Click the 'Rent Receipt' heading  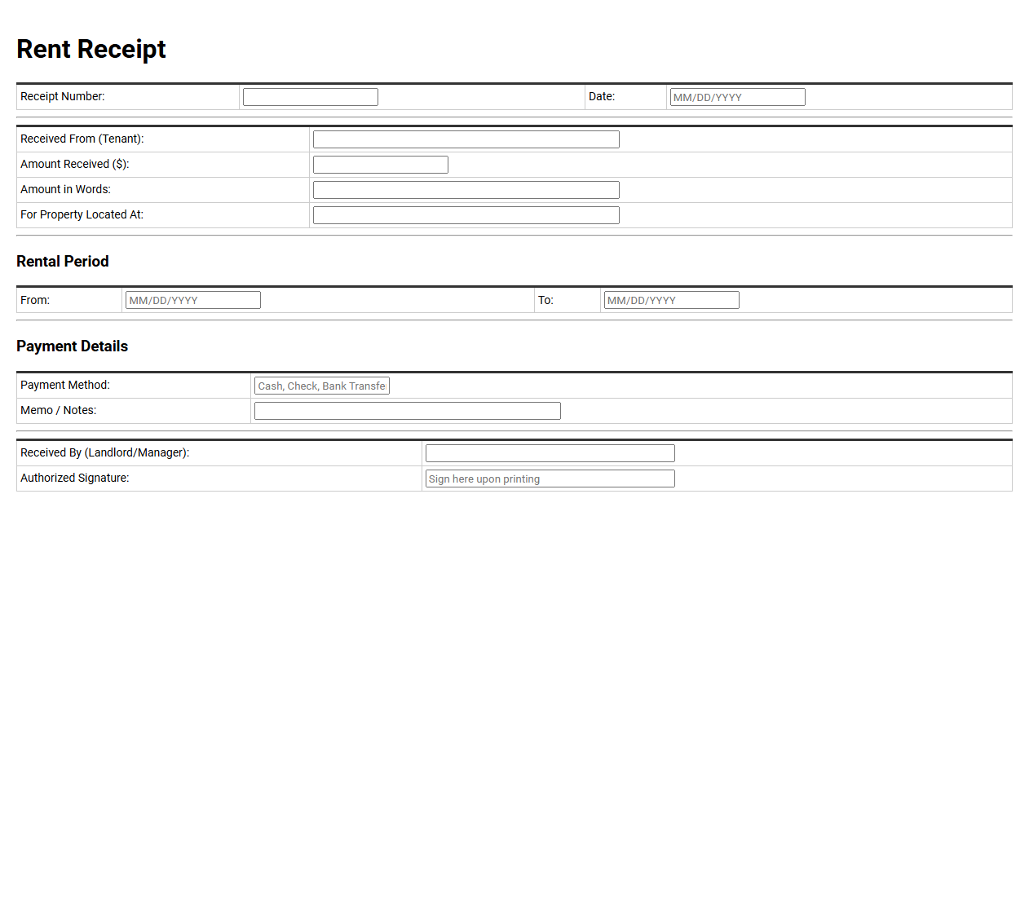[x=91, y=49]
